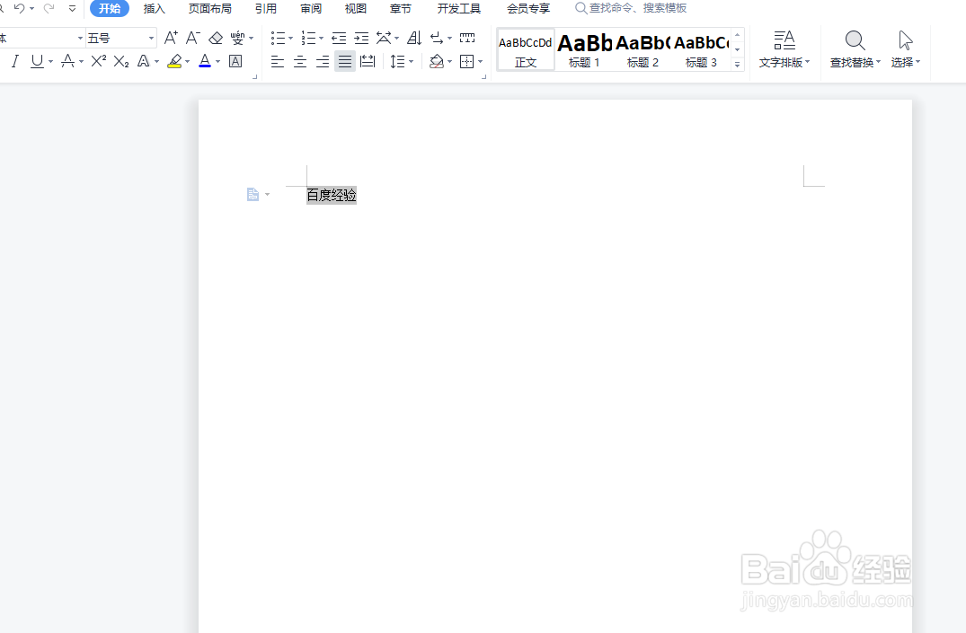Click show/hide paragraph marks icon
The image size is (966, 633).
point(437,39)
